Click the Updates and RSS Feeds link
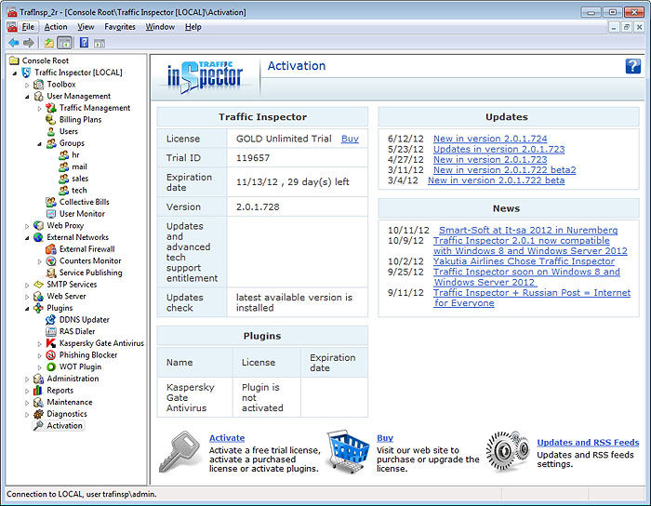Screen dimensions: 651x506 point(588,443)
